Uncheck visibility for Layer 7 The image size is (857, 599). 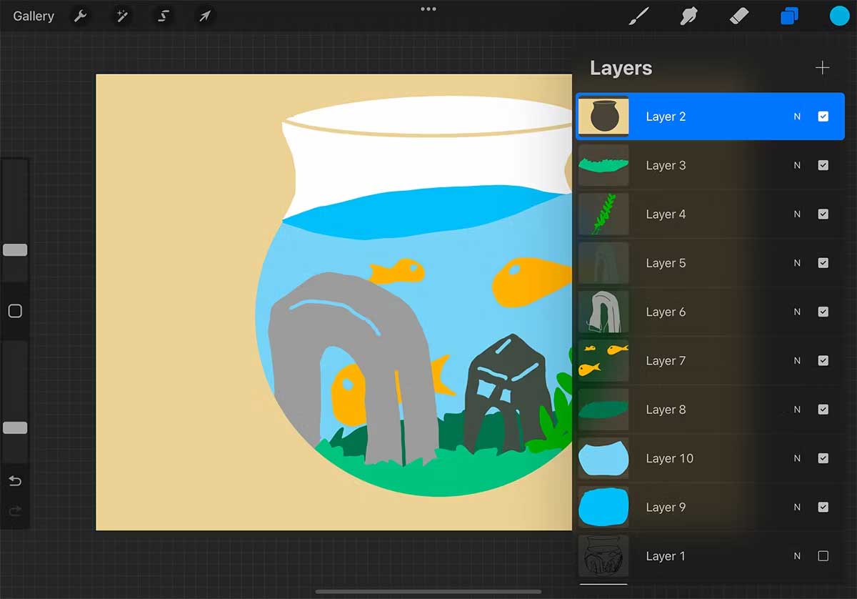coord(823,360)
